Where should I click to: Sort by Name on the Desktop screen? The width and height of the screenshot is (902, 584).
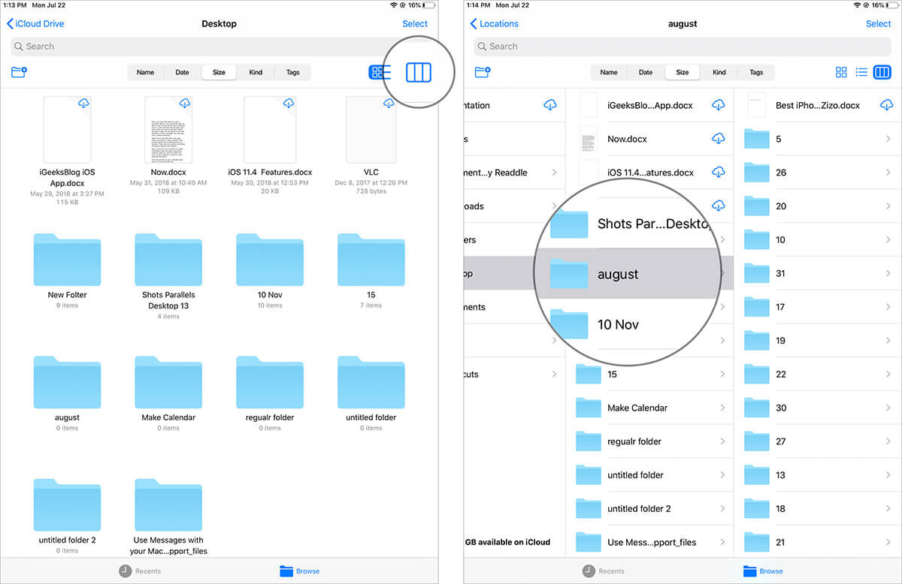(146, 72)
